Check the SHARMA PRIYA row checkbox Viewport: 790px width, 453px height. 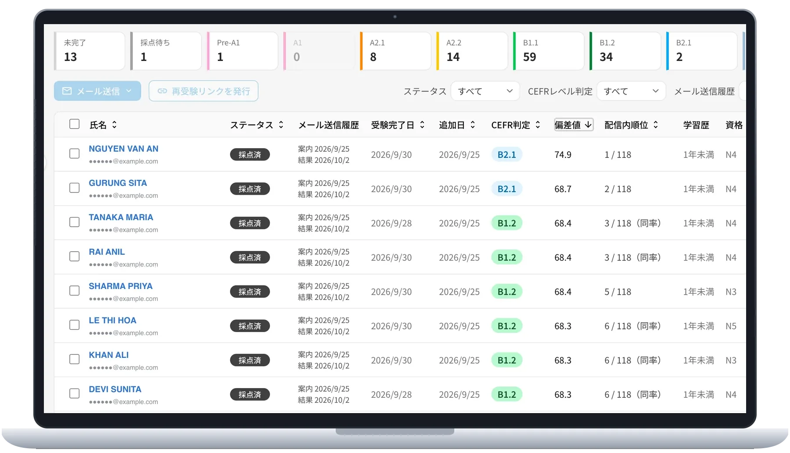coord(75,291)
